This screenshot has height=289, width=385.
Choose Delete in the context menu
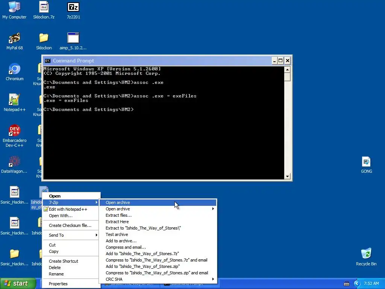[71, 268]
